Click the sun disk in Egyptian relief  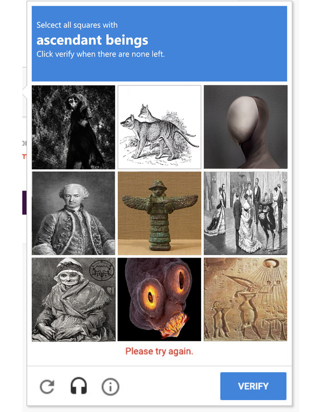click(x=271, y=263)
